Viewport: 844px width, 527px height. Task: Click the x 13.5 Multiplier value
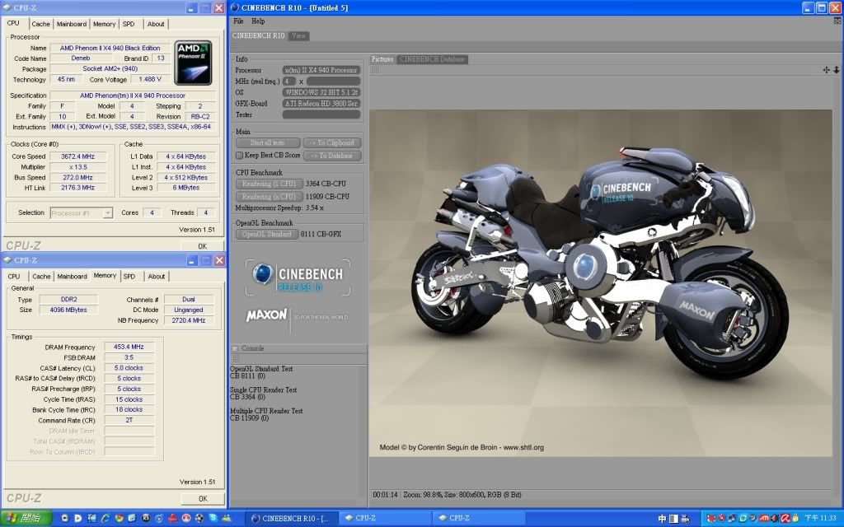click(77, 166)
